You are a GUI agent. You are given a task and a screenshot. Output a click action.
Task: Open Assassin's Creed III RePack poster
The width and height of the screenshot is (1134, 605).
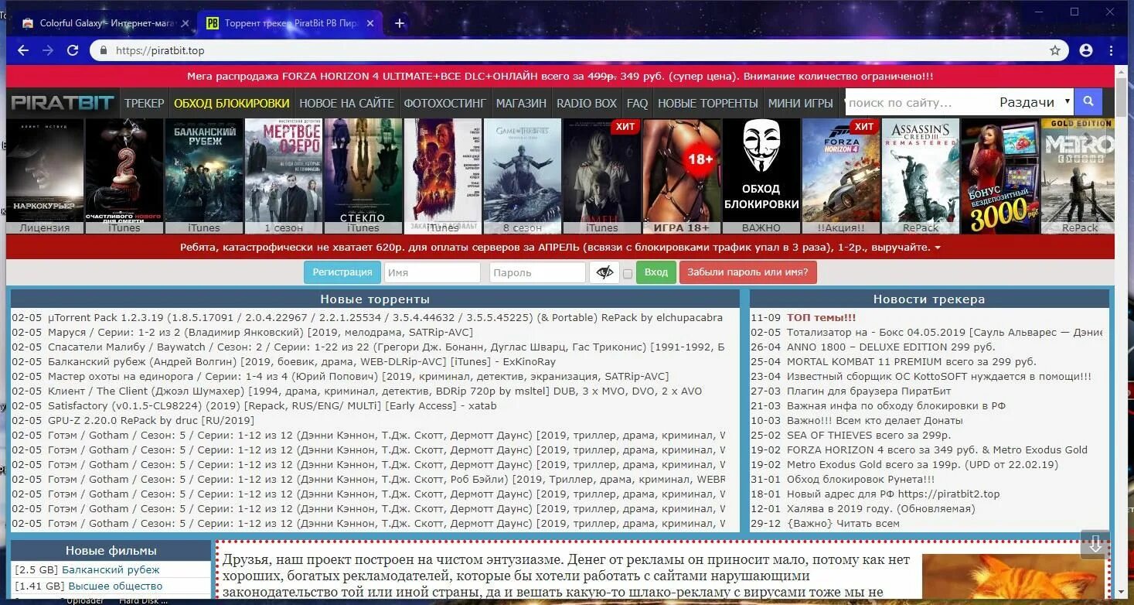[x=921, y=176]
